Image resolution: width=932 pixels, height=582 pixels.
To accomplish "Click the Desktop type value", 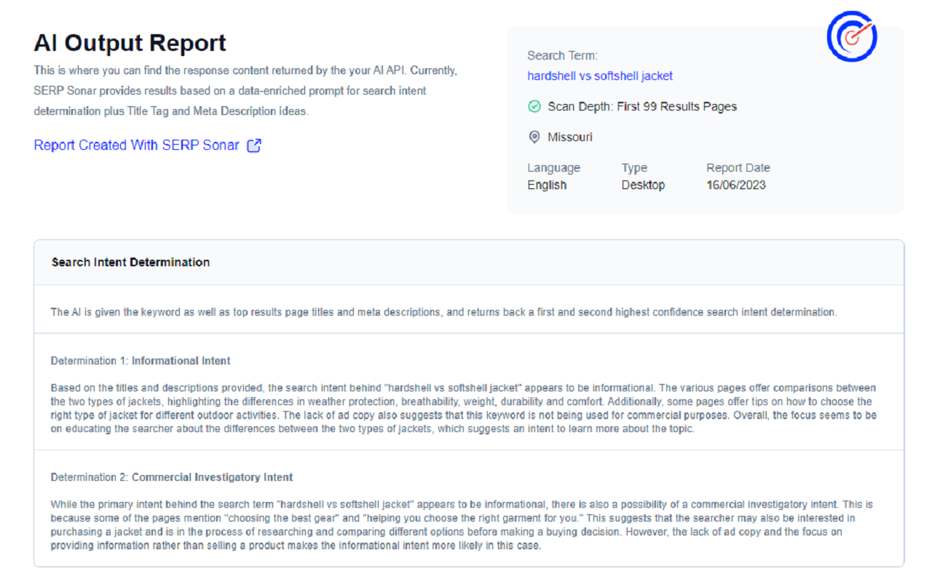I will [643, 186].
